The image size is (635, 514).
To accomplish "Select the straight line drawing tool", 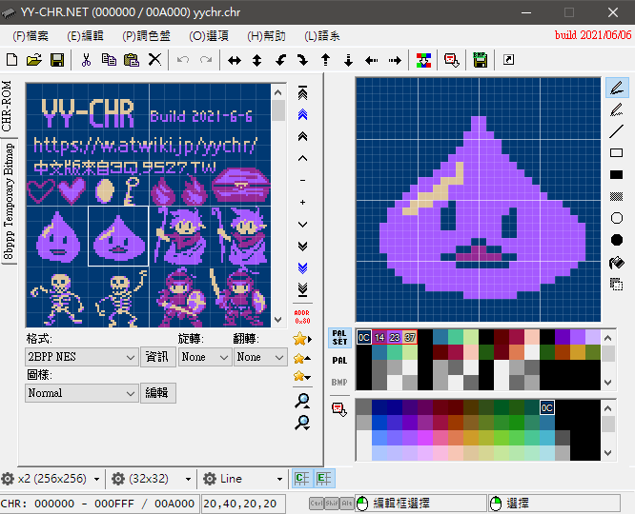I will click(616, 131).
